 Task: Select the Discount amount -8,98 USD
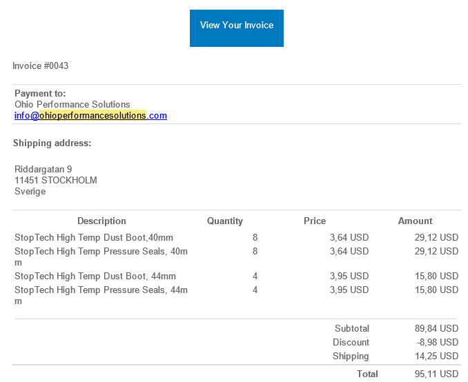click(438, 343)
